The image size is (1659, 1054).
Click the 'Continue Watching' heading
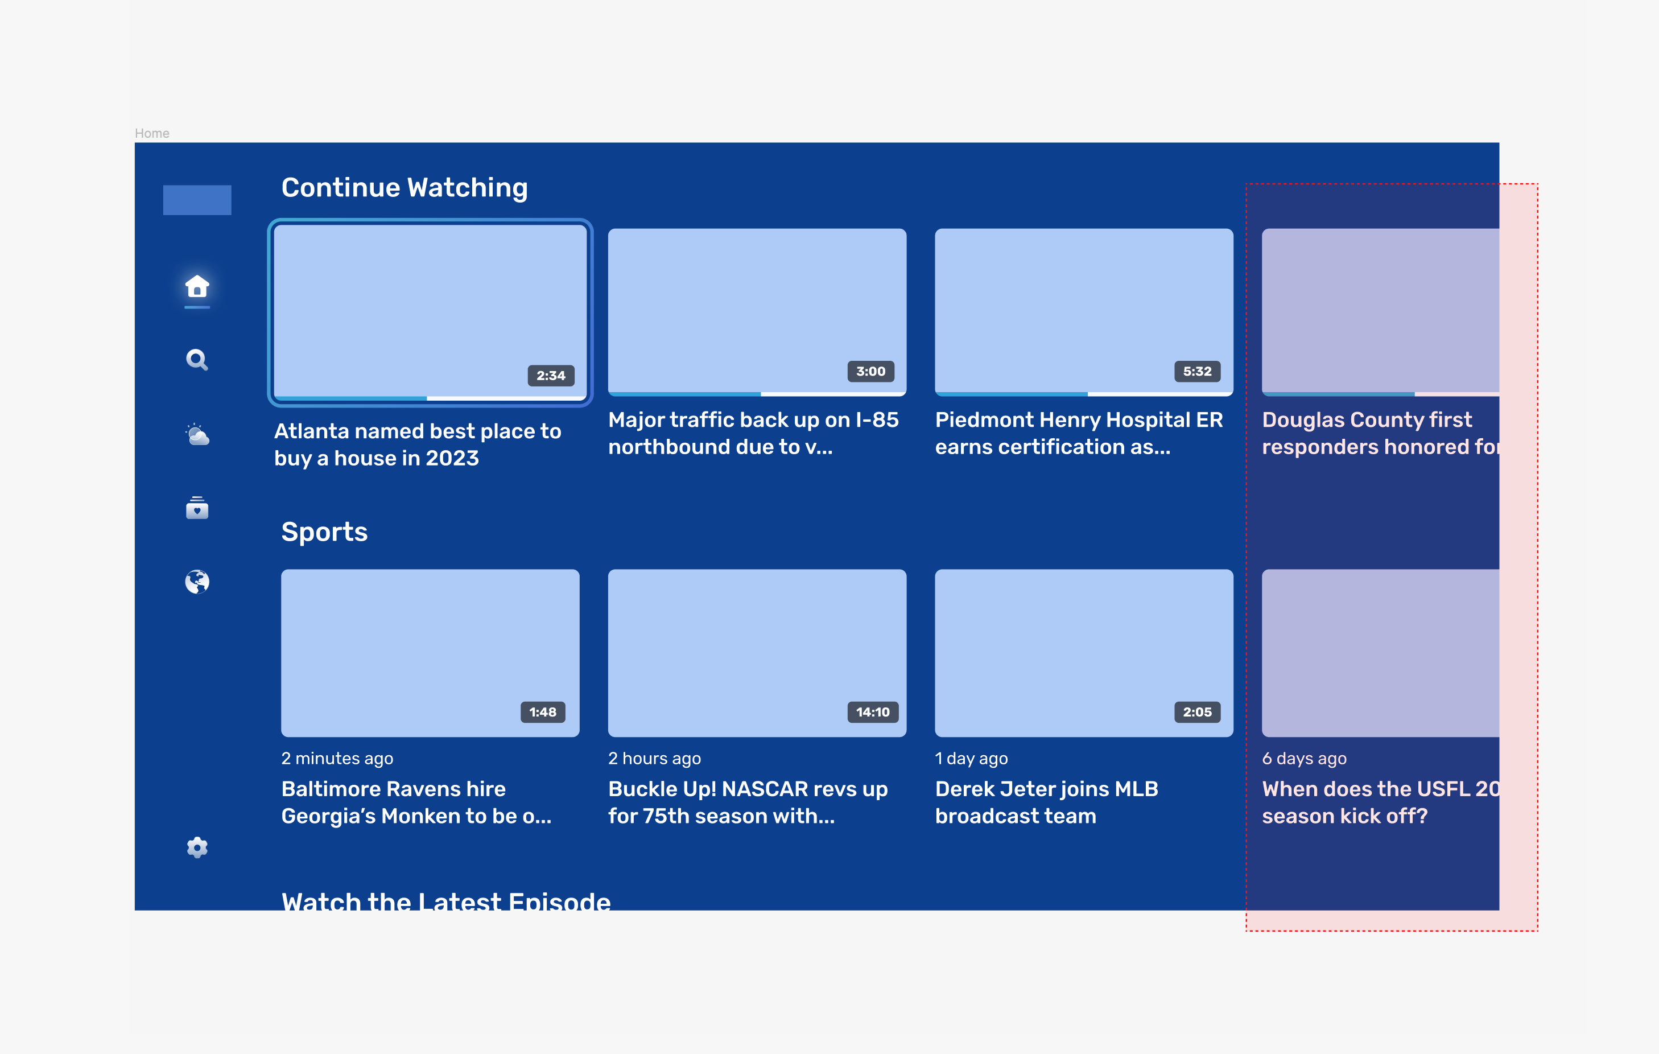coord(405,188)
